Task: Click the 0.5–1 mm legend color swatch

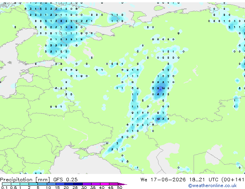Action: pos(15,184)
